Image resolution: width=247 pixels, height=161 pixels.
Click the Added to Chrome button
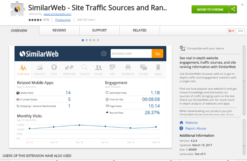click(210, 9)
